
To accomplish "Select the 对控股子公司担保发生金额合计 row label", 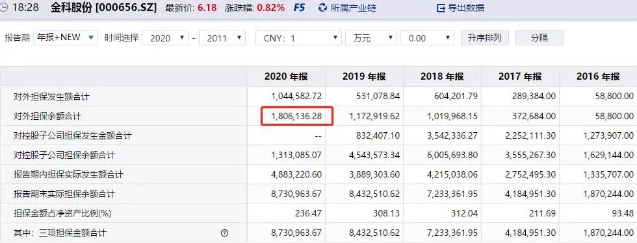I will click(73, 135).
